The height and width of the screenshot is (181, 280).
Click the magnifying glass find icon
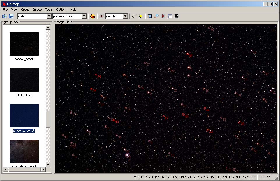(x=156, y=16)
